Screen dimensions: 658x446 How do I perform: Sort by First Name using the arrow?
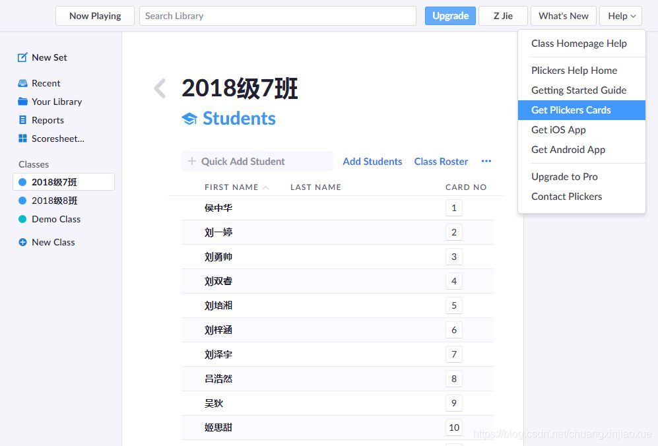point(265,187)
